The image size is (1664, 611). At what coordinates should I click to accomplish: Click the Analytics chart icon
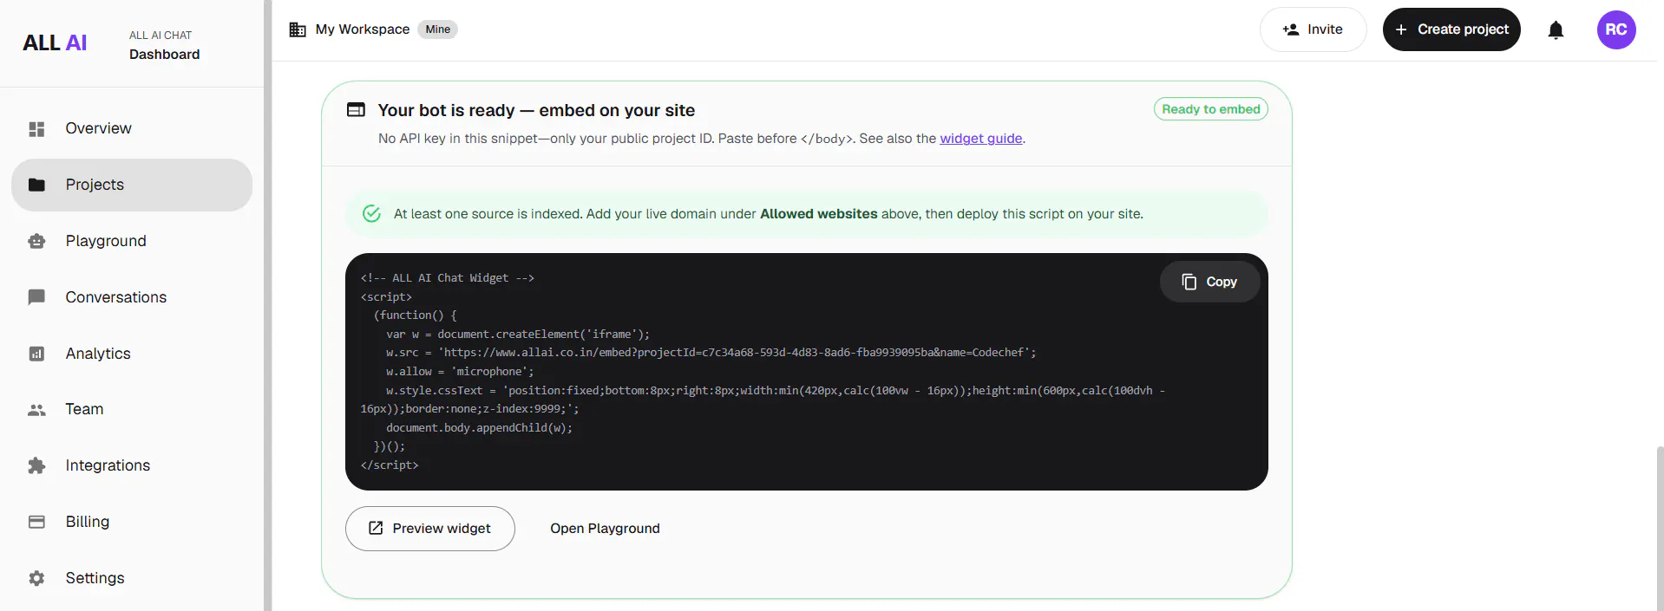point(36,354)
